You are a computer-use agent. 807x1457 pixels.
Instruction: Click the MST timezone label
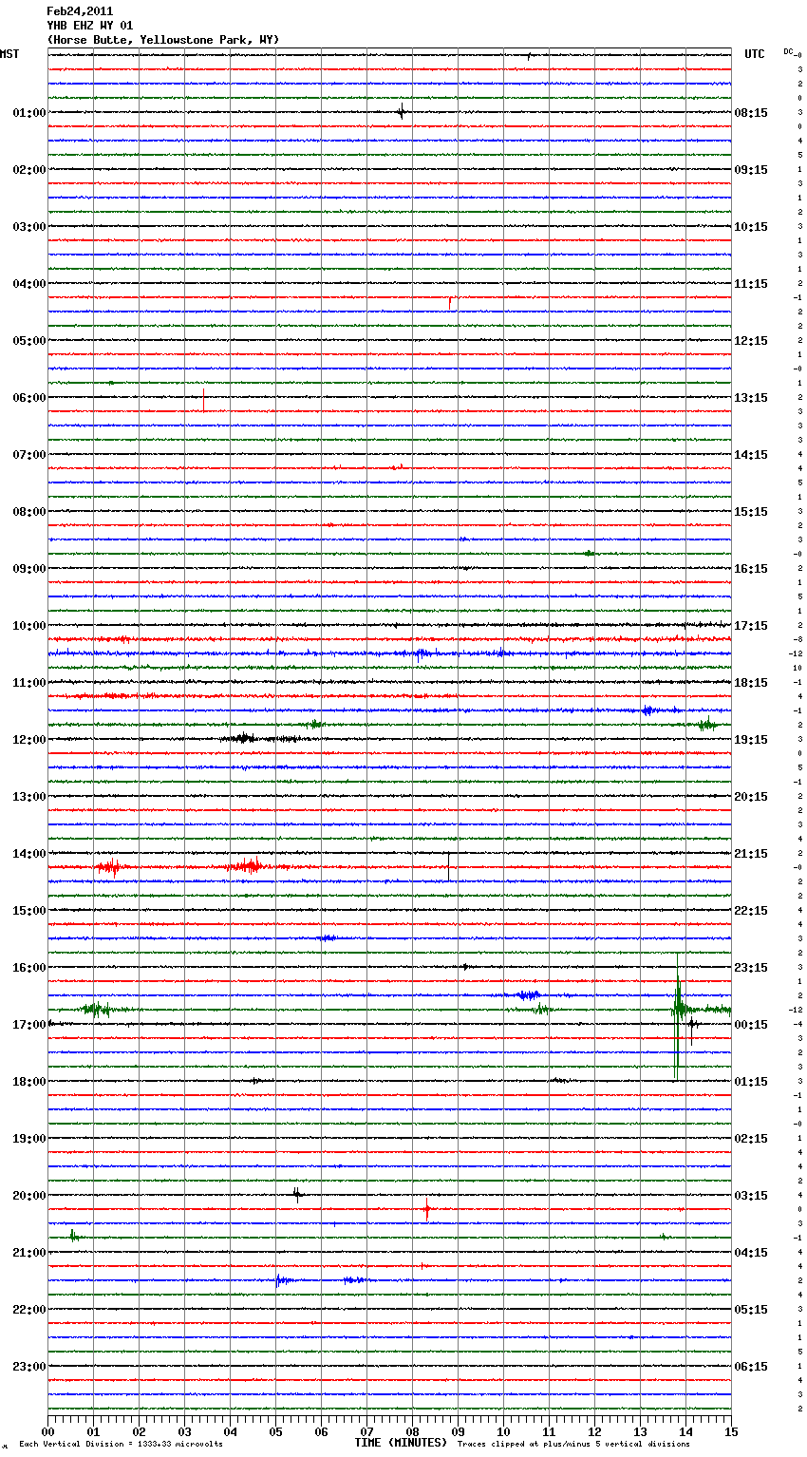(9, 54)
